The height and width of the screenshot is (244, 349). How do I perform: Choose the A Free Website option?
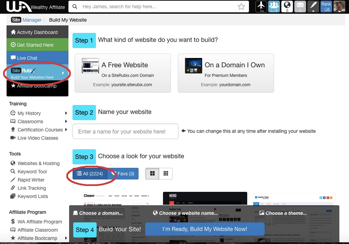[x=123, y=73]
